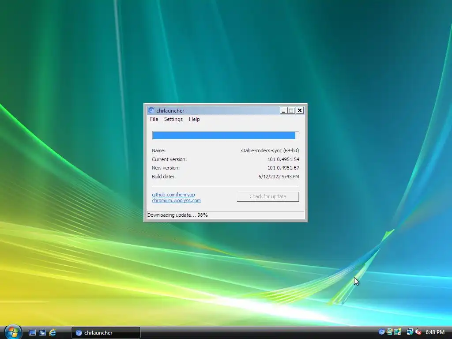
Task: Click the blue download progress bar
Action: (225, 135)
